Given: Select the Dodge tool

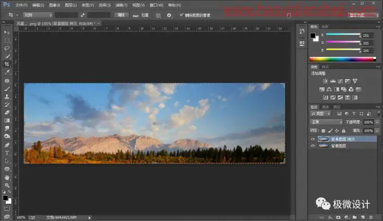Looking at the screenshot, I should (7, 136).
